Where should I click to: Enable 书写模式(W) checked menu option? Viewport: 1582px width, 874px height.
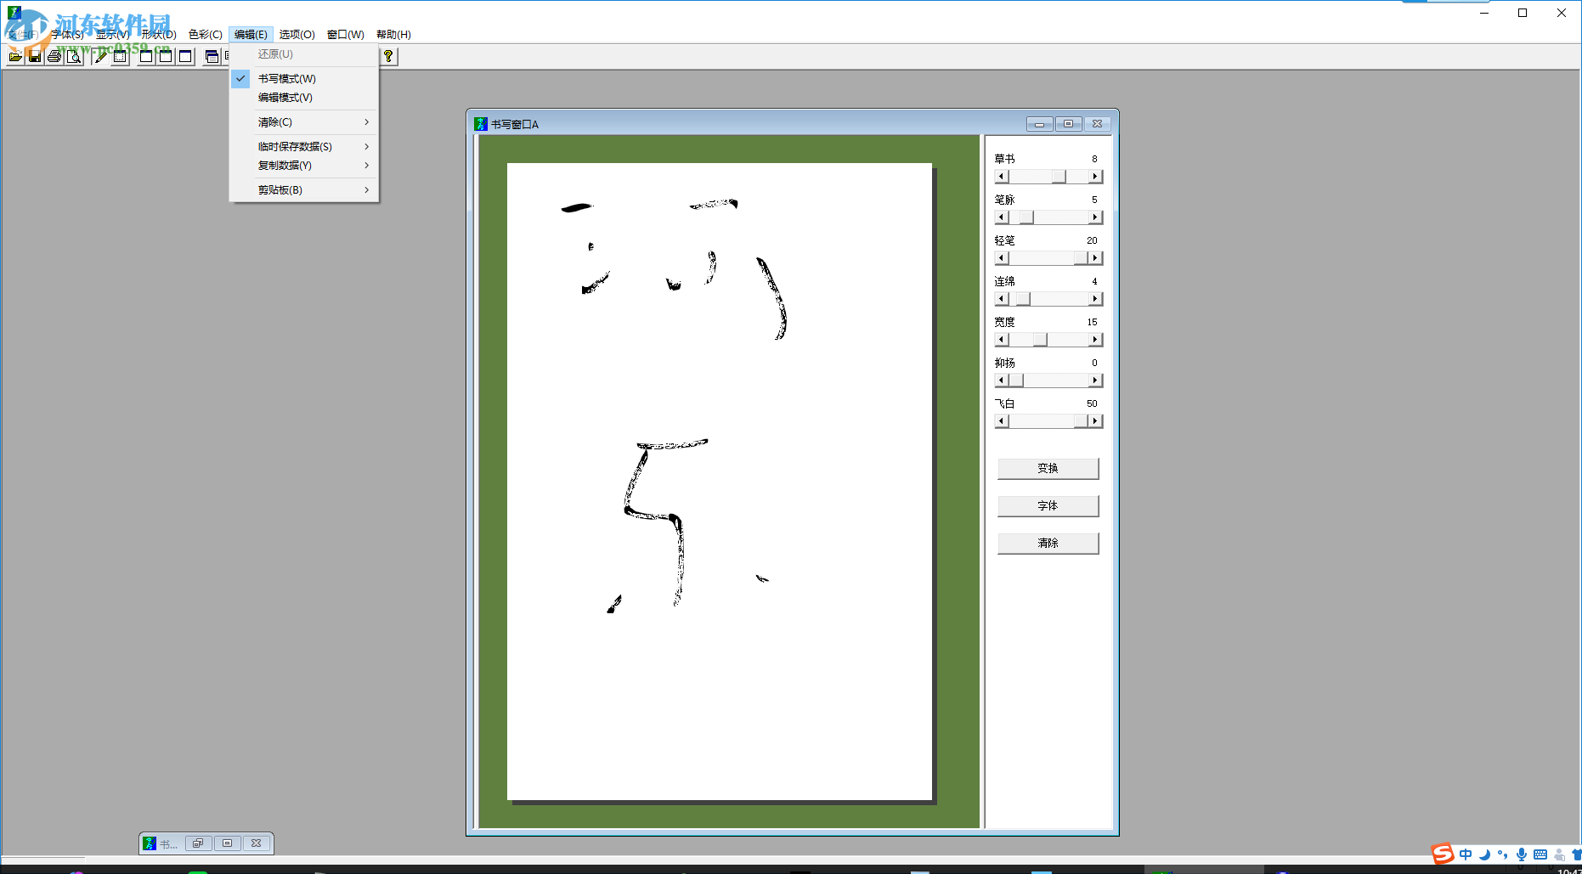(x=303, y=78)
